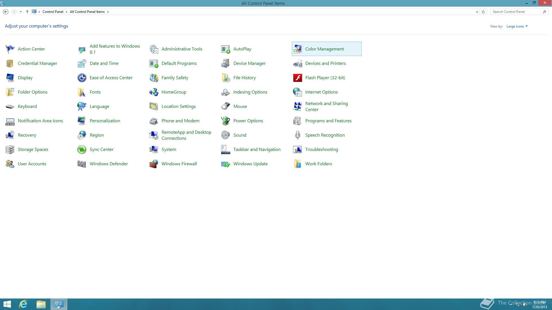Open the Region link
Screen dimensions: 552x310
97,135
